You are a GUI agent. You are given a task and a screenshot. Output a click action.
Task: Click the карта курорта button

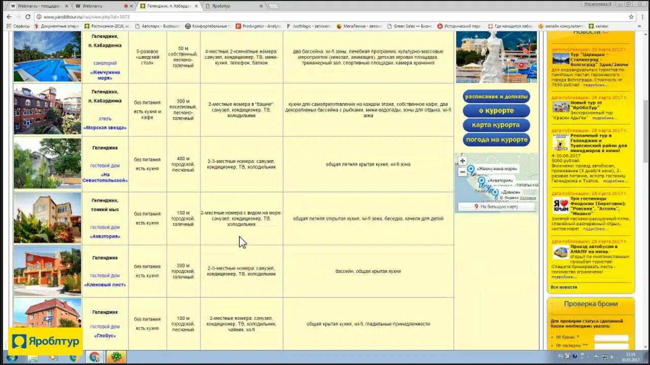point(496,125)
